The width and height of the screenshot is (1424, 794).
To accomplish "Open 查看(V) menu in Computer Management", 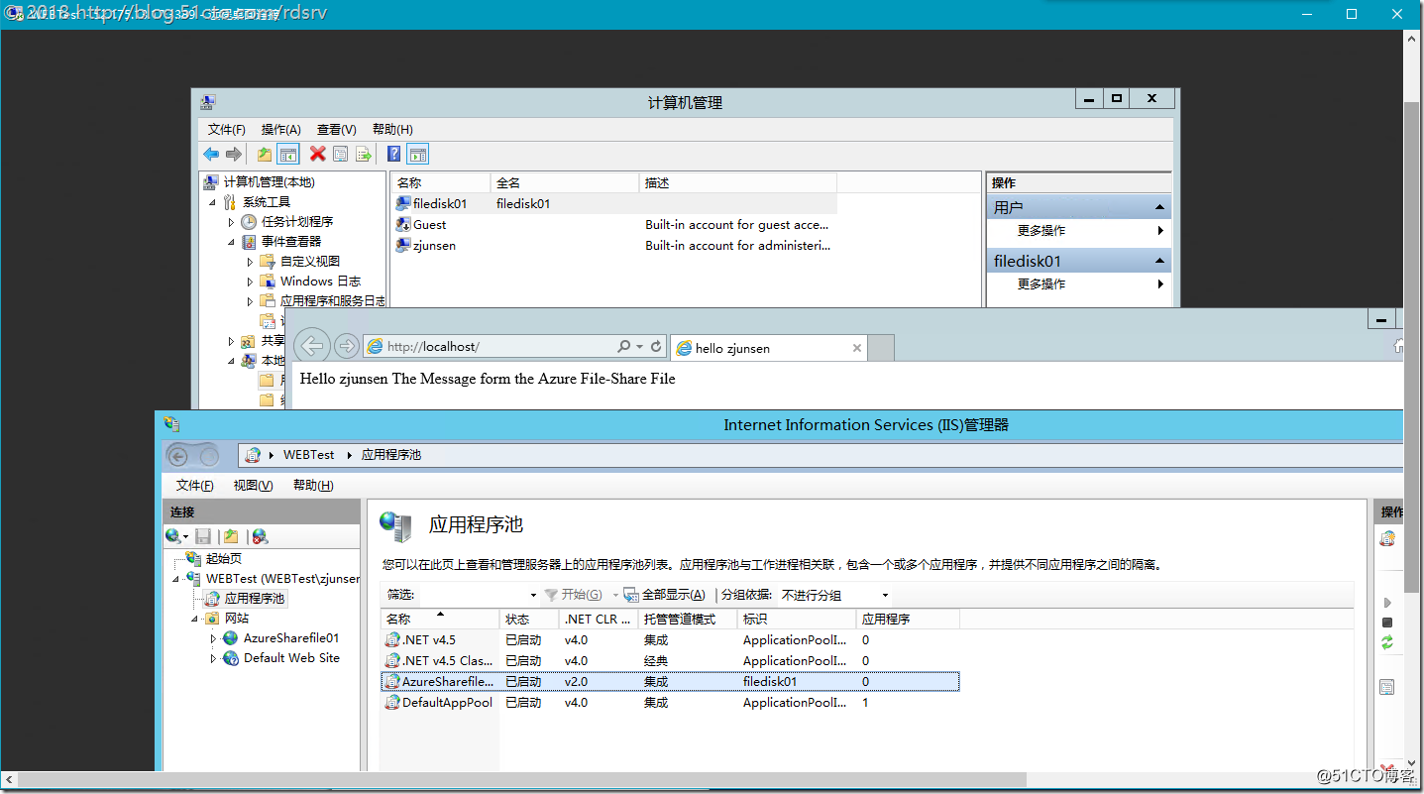I will [x=337, y=130].
